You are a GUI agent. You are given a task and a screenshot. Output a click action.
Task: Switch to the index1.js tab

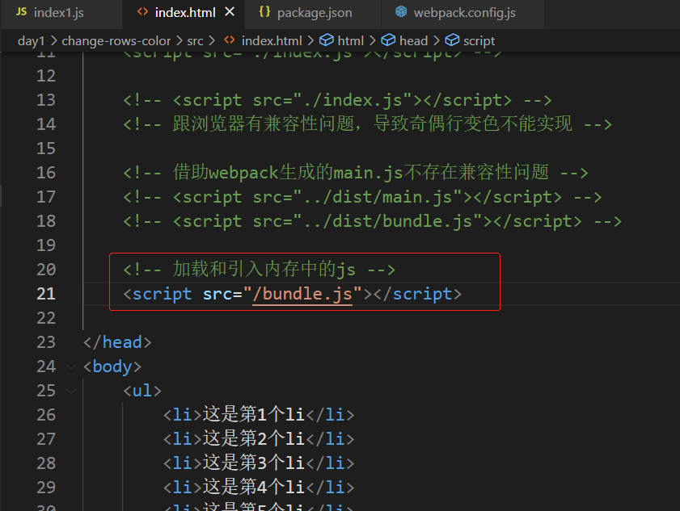(61, 13)
